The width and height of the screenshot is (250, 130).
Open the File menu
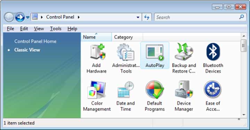click(10, 29)
